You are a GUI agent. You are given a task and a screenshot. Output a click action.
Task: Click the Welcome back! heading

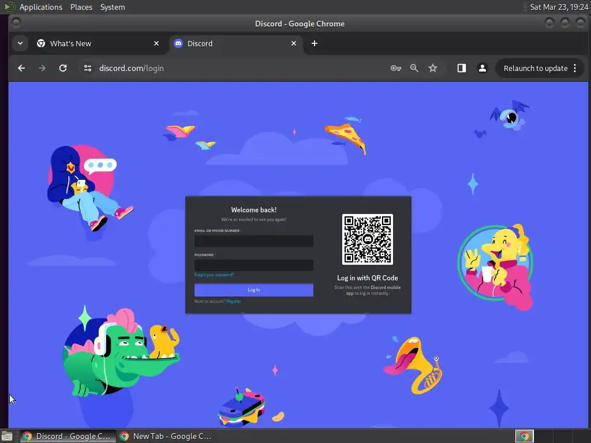click(254, 210)
